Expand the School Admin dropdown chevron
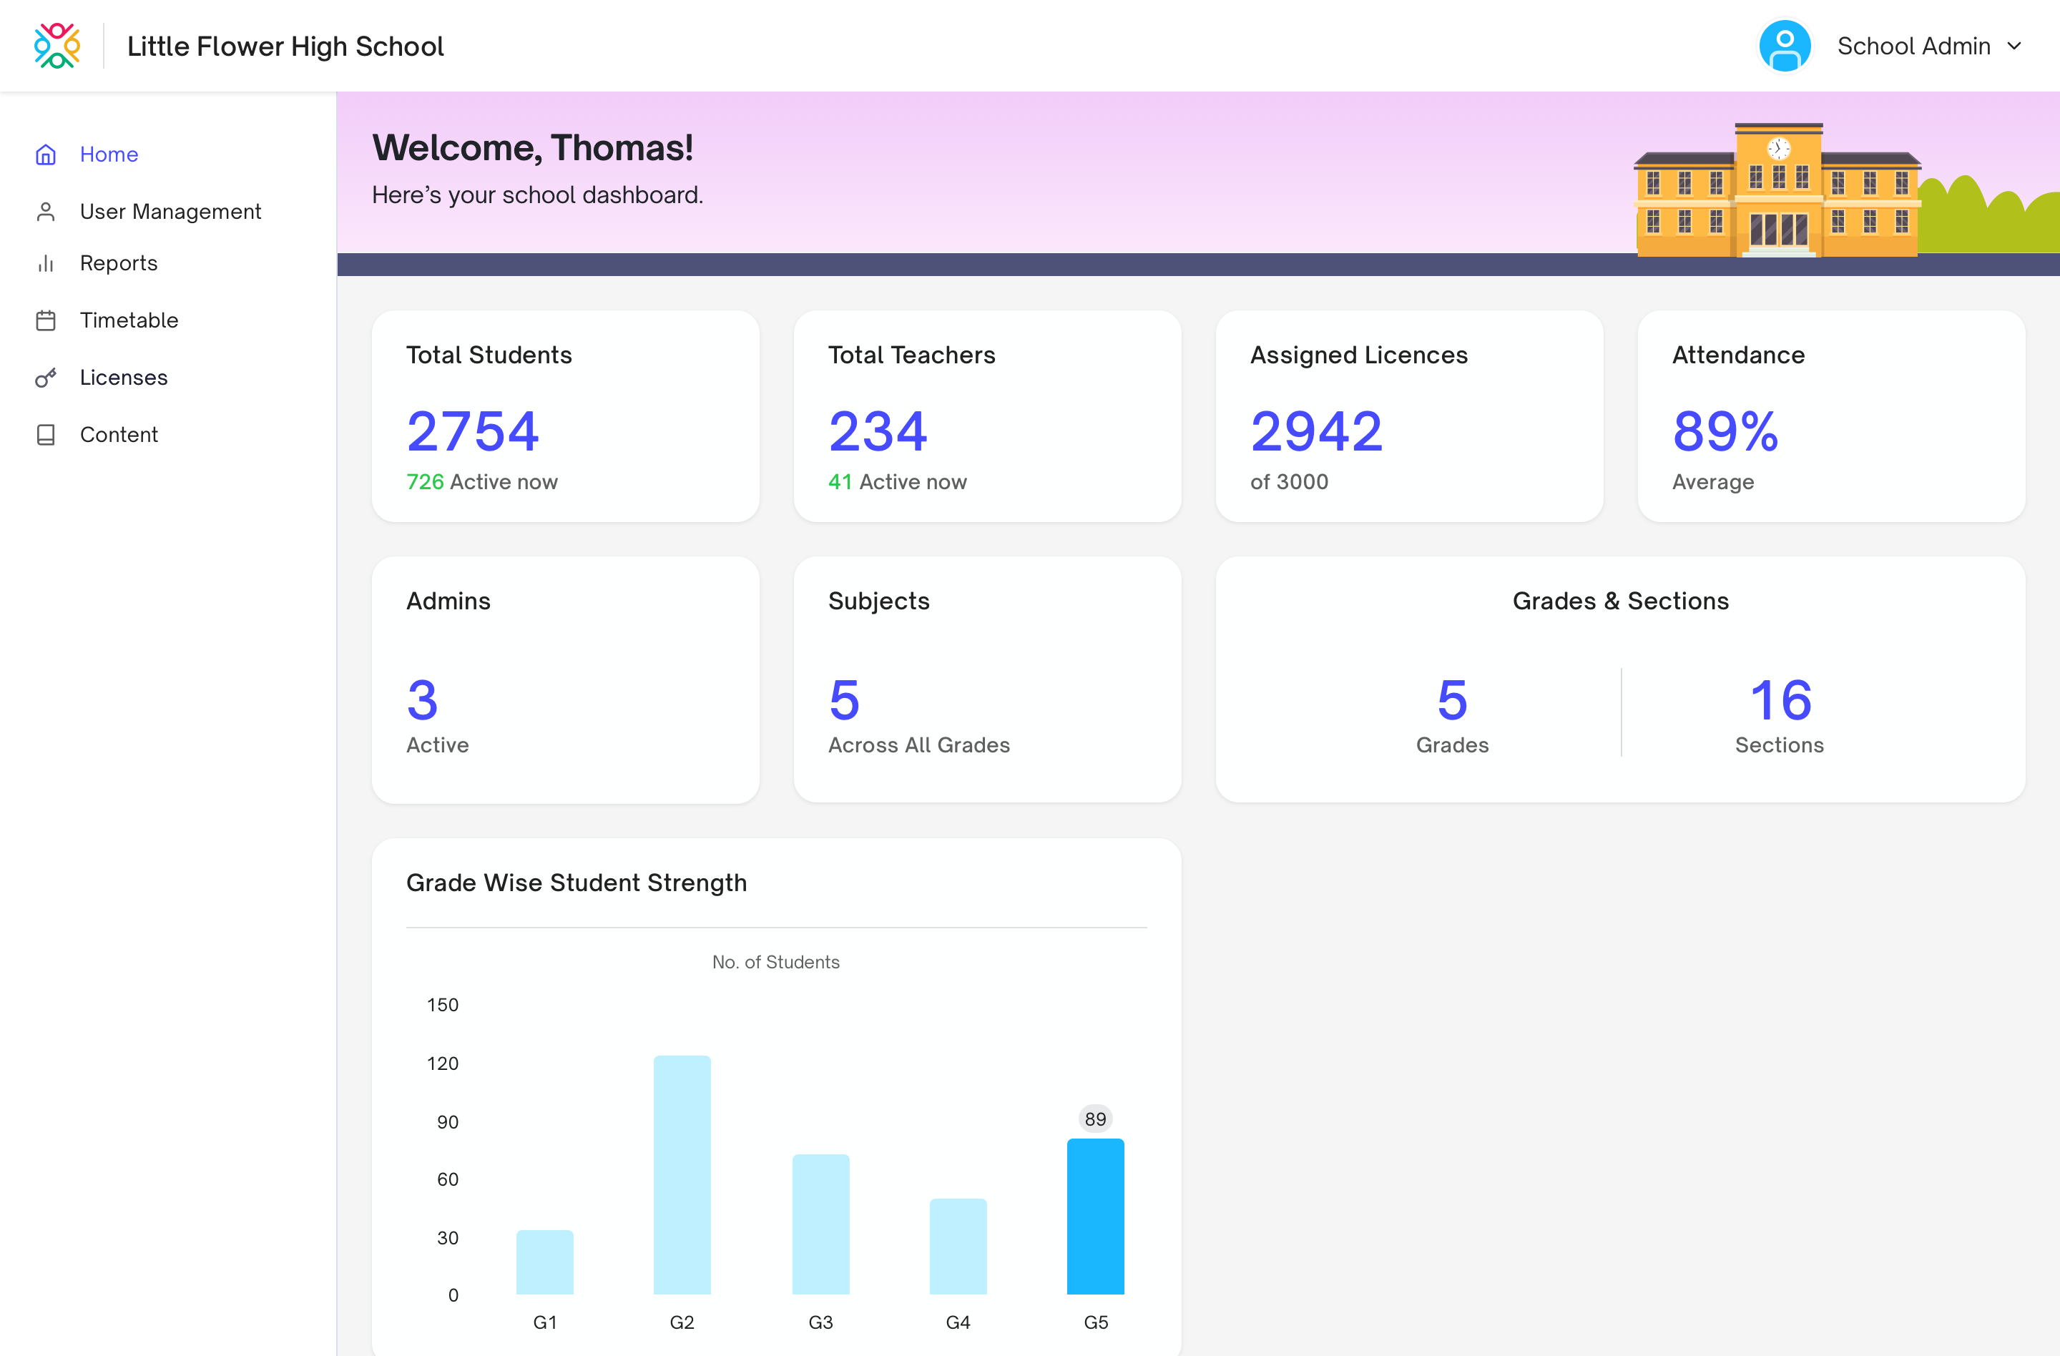The width and height of the screenshot is (2060, 1356). coord(2014,46)
